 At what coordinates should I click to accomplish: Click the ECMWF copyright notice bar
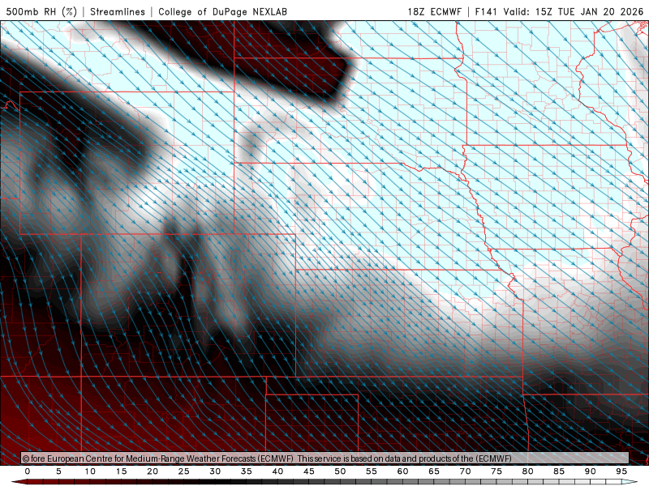click(x=325, y=458)
